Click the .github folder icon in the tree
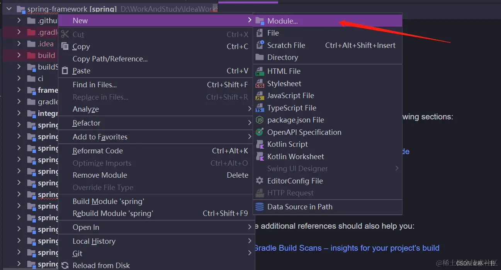 pyautogui.click(x=31, y=21)
